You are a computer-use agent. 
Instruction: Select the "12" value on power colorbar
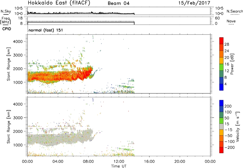[227, 71]
